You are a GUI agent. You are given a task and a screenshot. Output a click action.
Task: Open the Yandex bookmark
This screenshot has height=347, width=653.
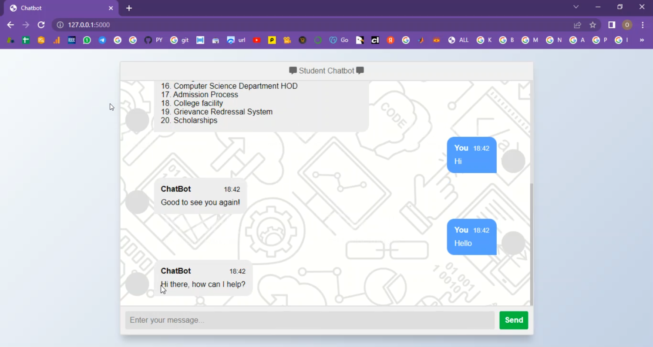tap(390, 40)
